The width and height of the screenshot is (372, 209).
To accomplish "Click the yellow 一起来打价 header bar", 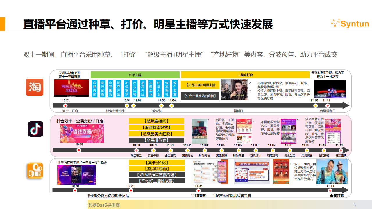I will click(245, 75).
